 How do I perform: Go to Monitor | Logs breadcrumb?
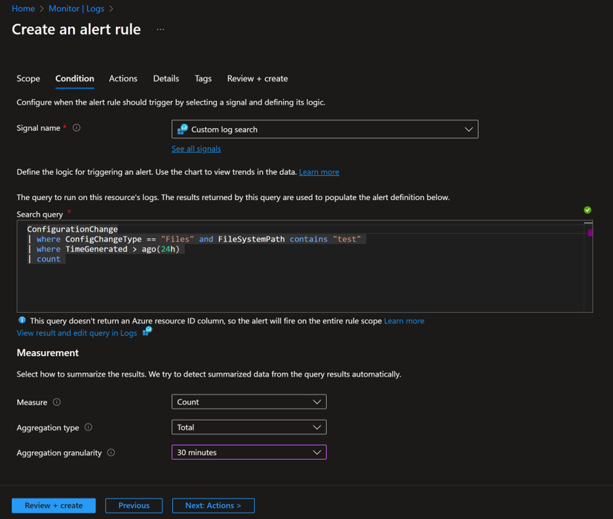76,8
